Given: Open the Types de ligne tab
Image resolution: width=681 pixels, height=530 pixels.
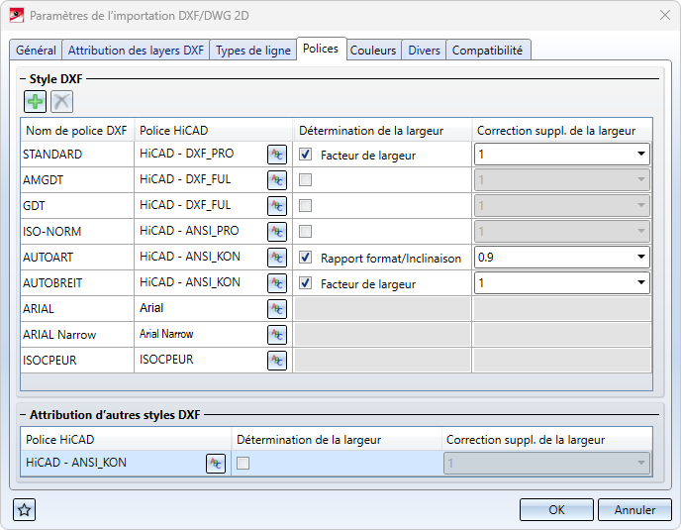Looking at the screenshot, I should click(252, 51).
